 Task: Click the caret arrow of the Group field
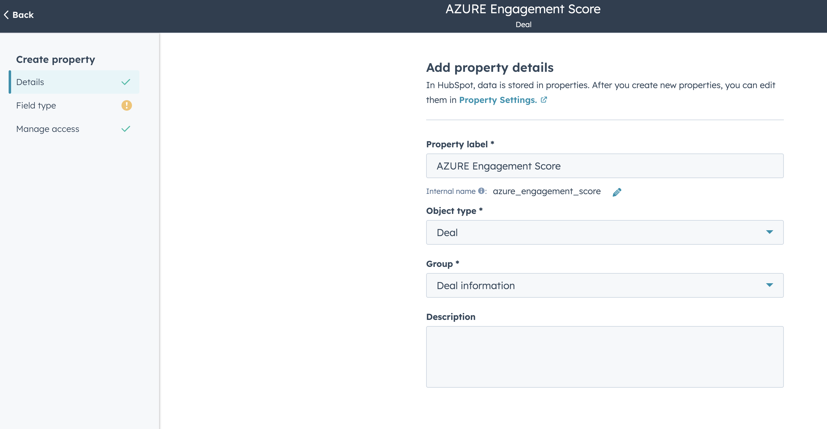tap(769, 285)
